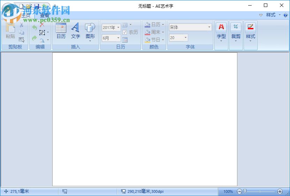Click the ribbon minimize chevron near 样式

click(261, 15)
